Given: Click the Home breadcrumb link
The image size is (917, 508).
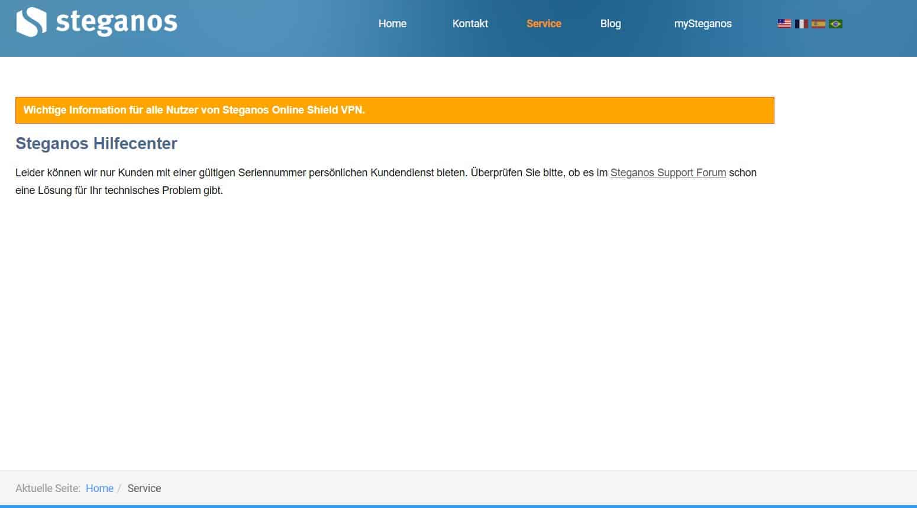Looking at the screenshot, I should [x=99, y=488].
